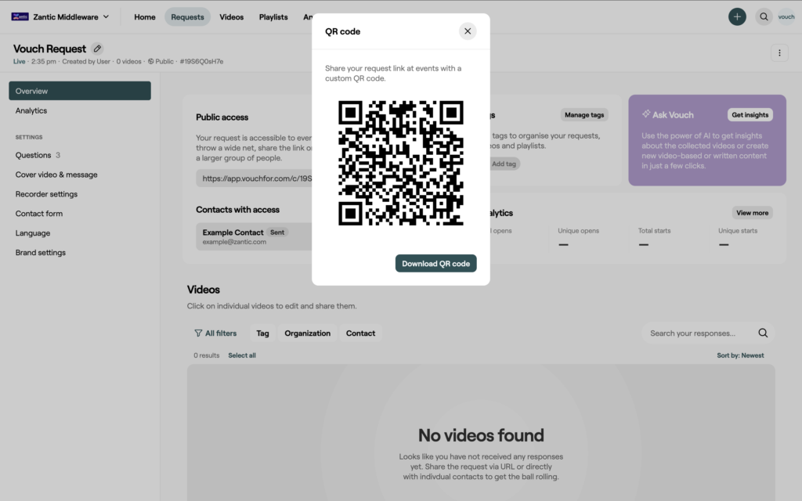Image resolution: width=802 pixels, height=501 pixels.
Task: Click the Ask Vouch sparkle icon
Action: [646, 114]
